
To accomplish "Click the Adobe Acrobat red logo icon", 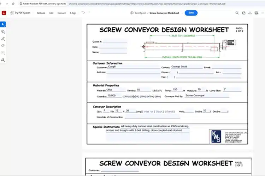I will pos(4,13).
